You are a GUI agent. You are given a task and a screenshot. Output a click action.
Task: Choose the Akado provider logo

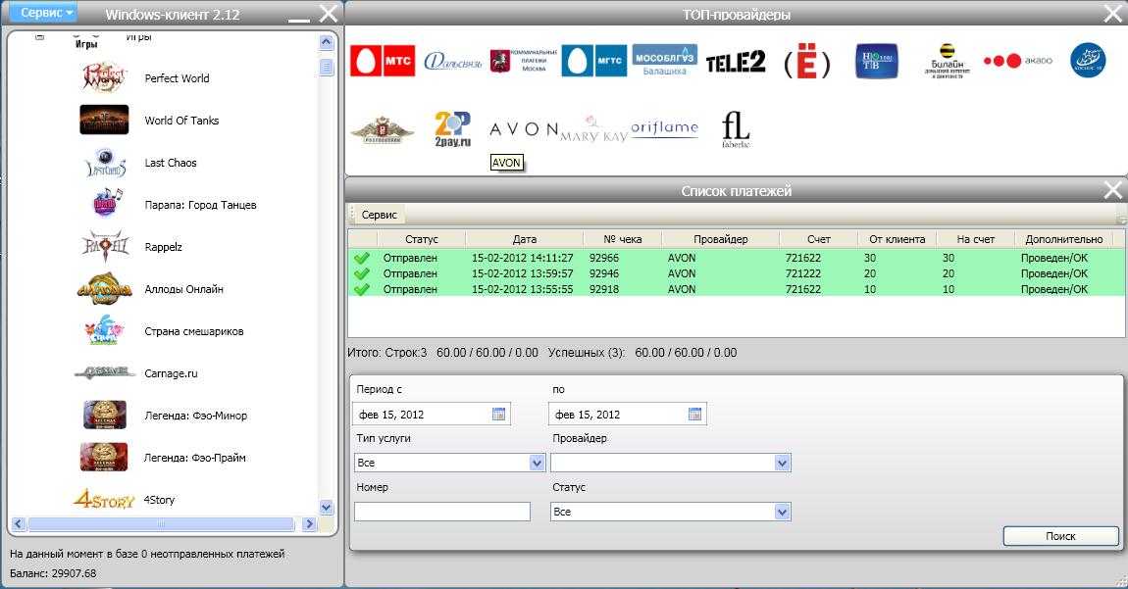point(1017,61)
